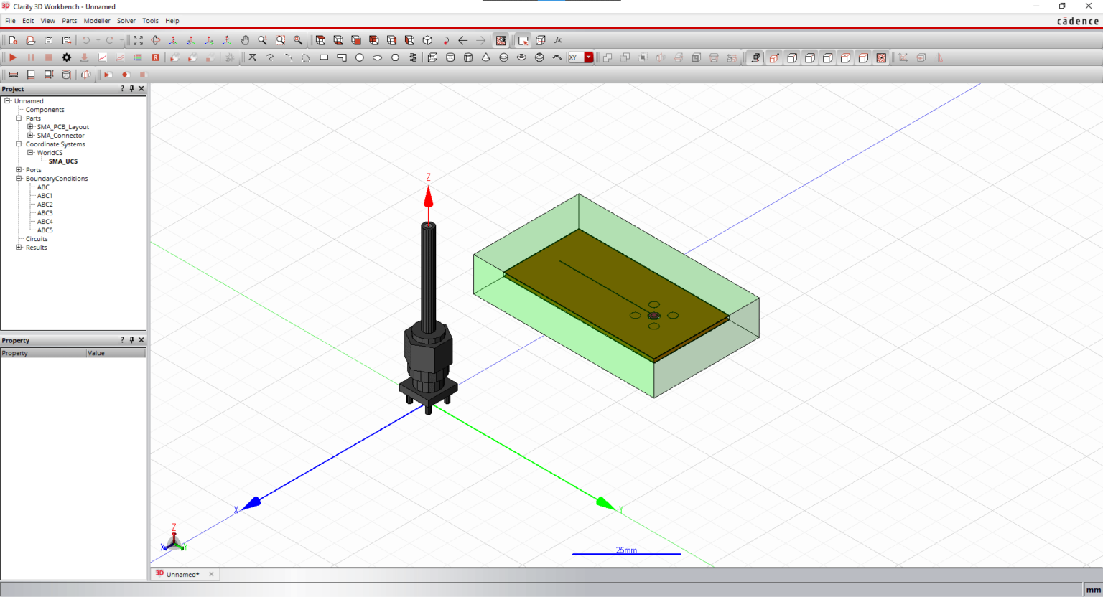Image resolution: width=1103 pixels, height=597 pixels.
Task: Select the Cone primitive tool
Action: tap(485, 57)
